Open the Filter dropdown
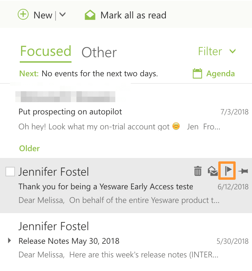Image resolution: width=252 pixels, height=271 pixels. click(217, 51)
